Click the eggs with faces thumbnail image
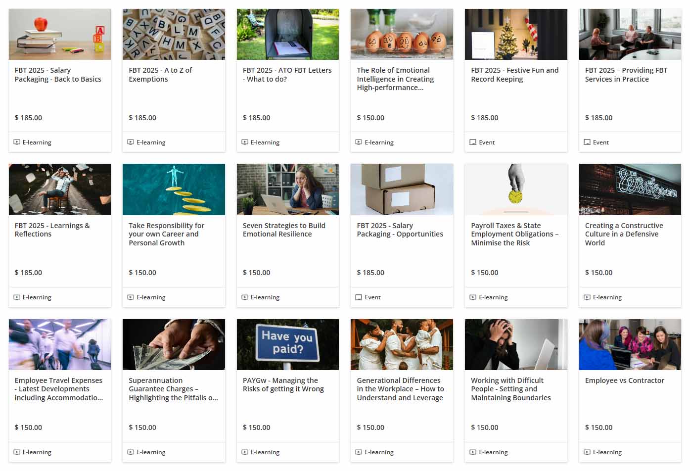 pos(402,34)
